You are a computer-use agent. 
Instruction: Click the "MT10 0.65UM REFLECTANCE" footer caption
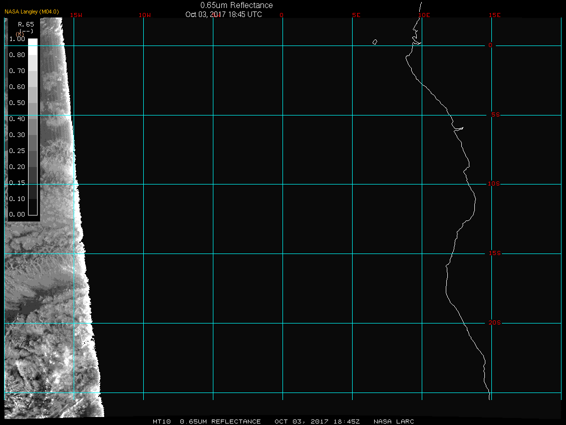207,421
